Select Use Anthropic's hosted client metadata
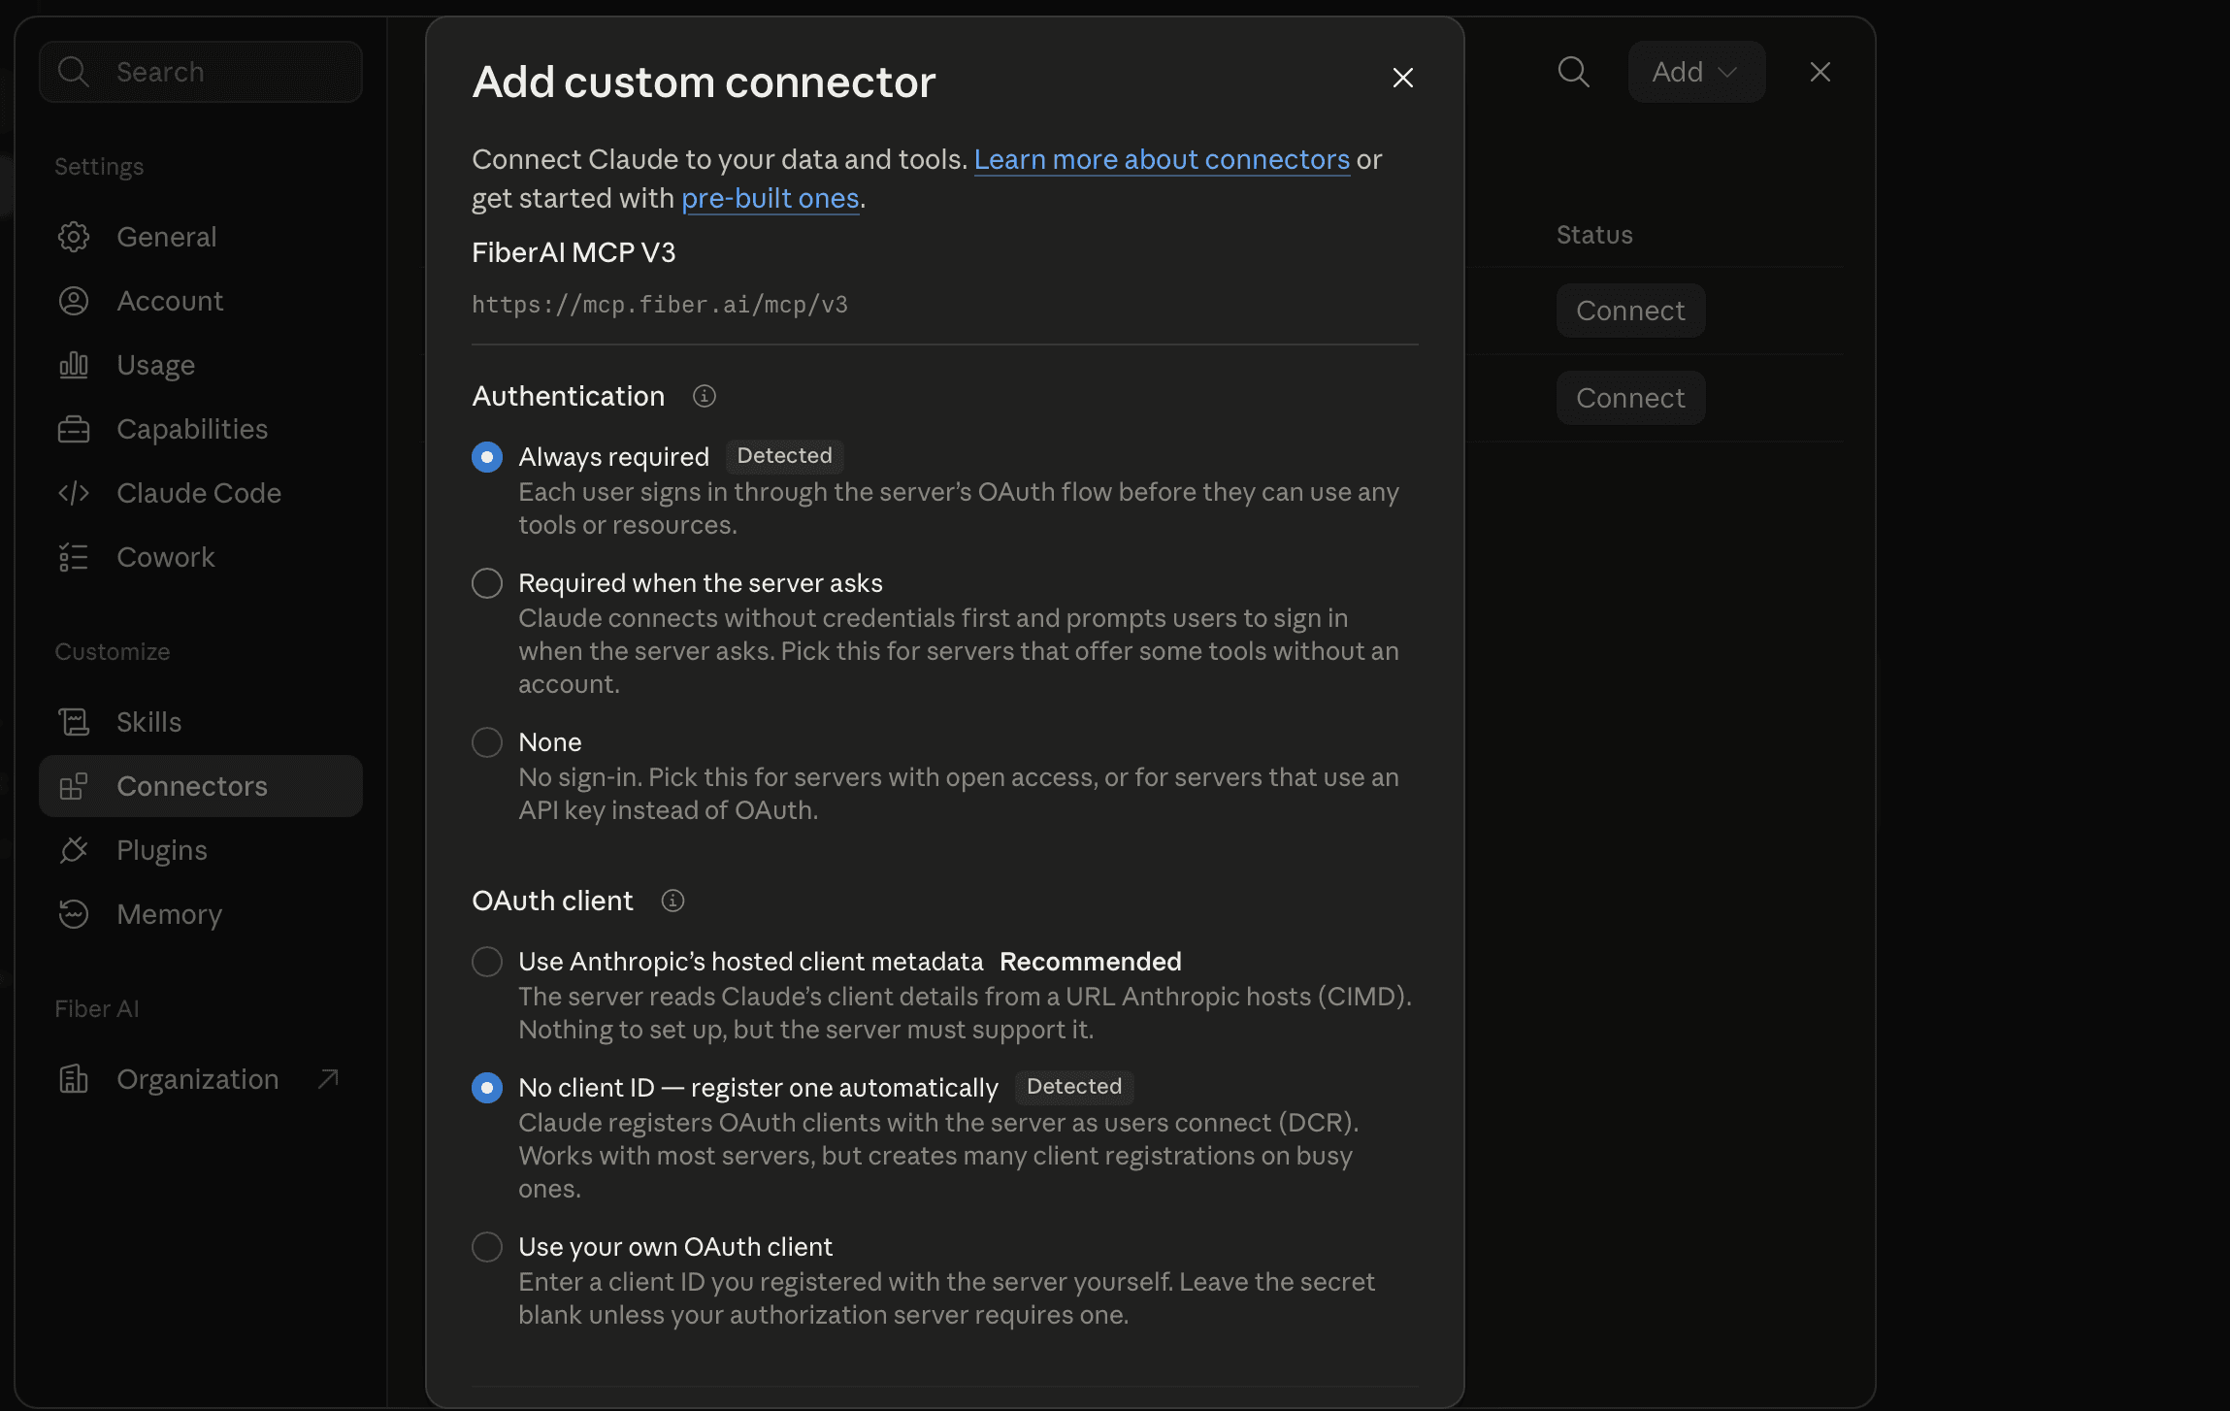 [x=487, y=962]
